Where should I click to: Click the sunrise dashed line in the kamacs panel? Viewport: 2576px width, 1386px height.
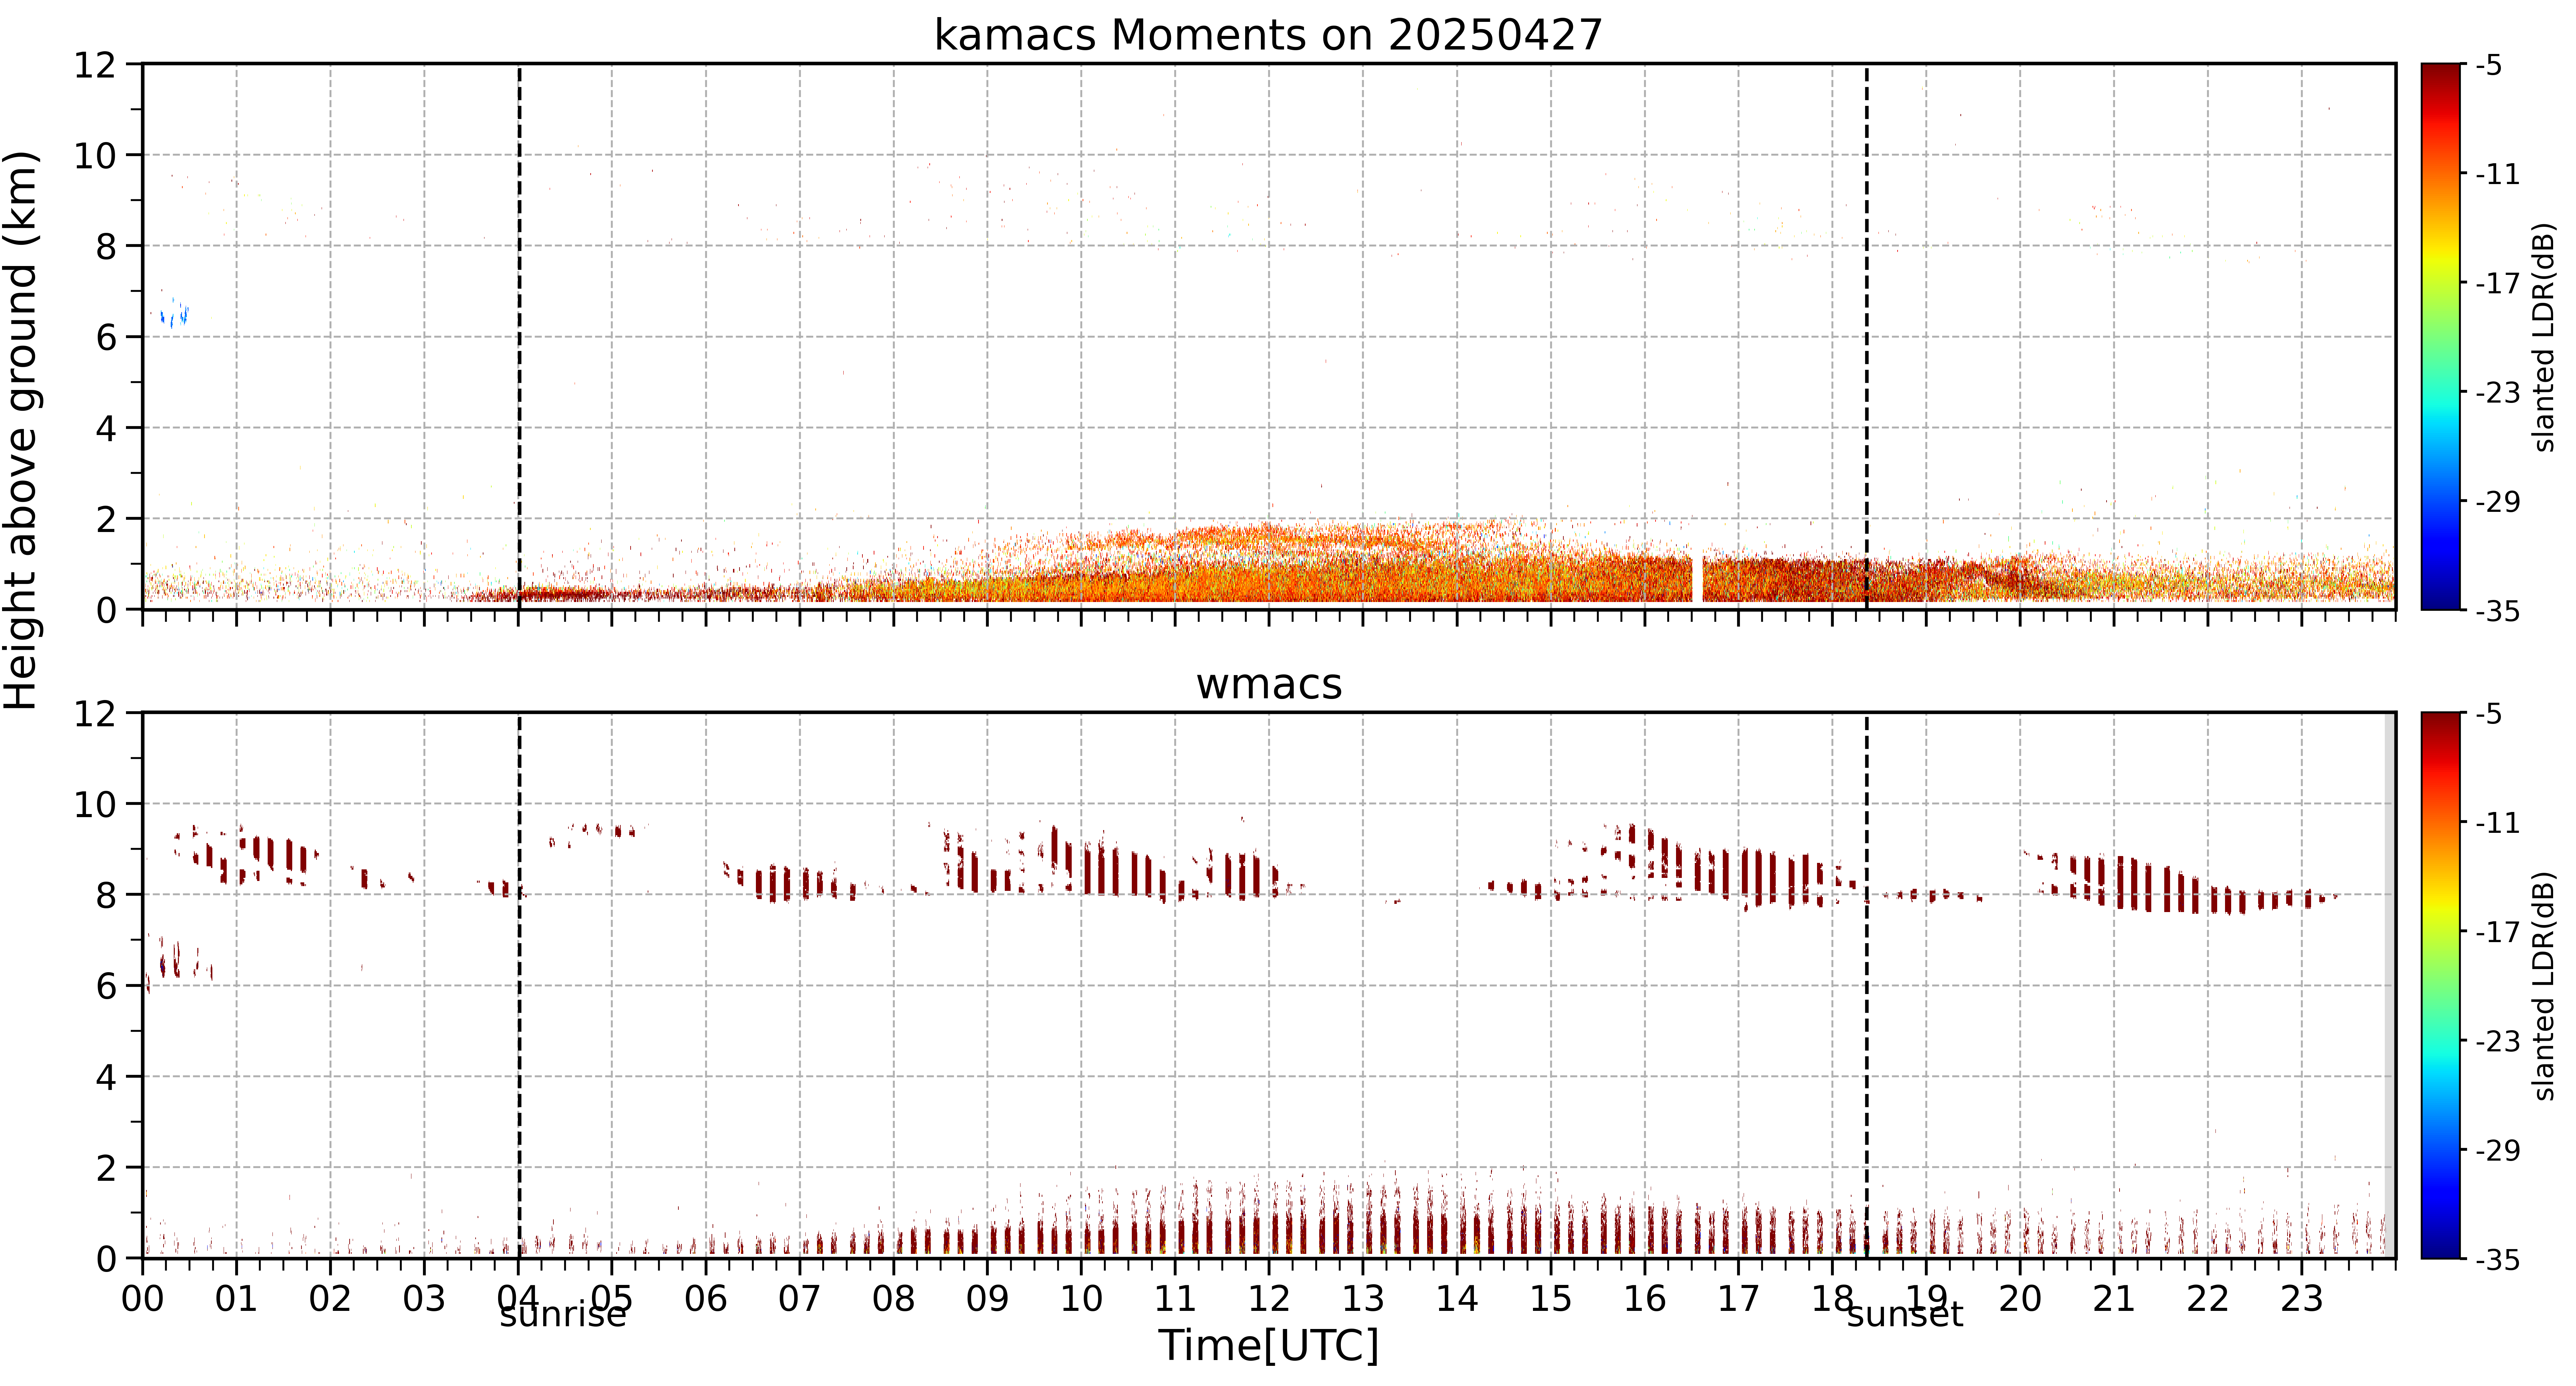tap(519, 337)
